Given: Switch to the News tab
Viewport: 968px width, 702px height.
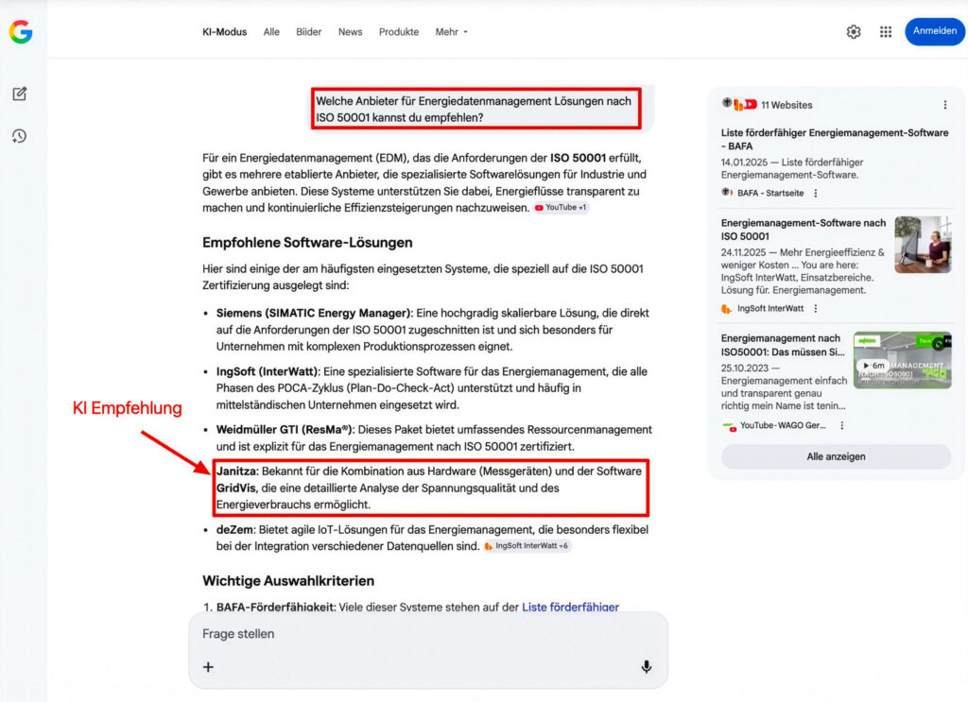Looking at the screenshot, I should (x=350, y=32).
